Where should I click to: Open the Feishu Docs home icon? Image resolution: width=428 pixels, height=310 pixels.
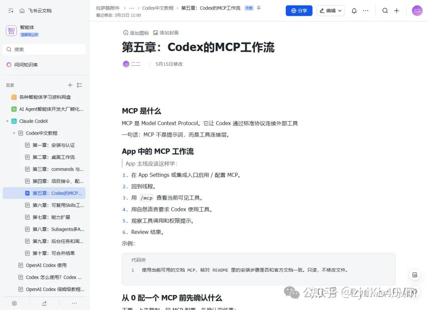point(22,11)
